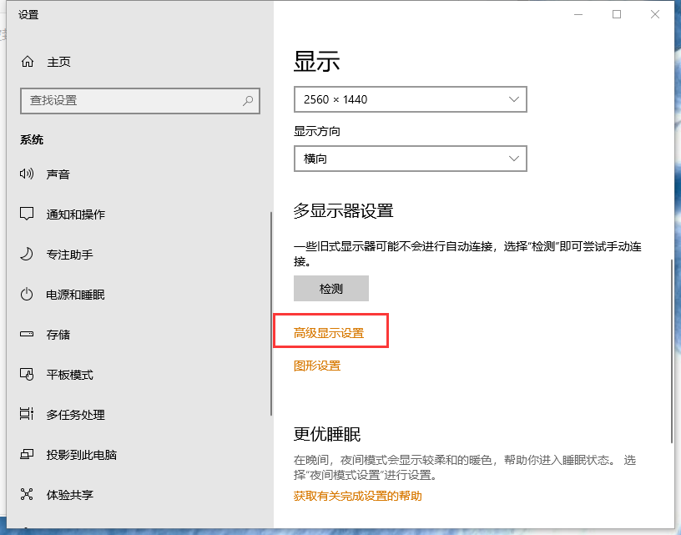This screenshot has height=535, width=681.
Task: Click the sidebar vertical scrollbar
Action: pos(271,314)
